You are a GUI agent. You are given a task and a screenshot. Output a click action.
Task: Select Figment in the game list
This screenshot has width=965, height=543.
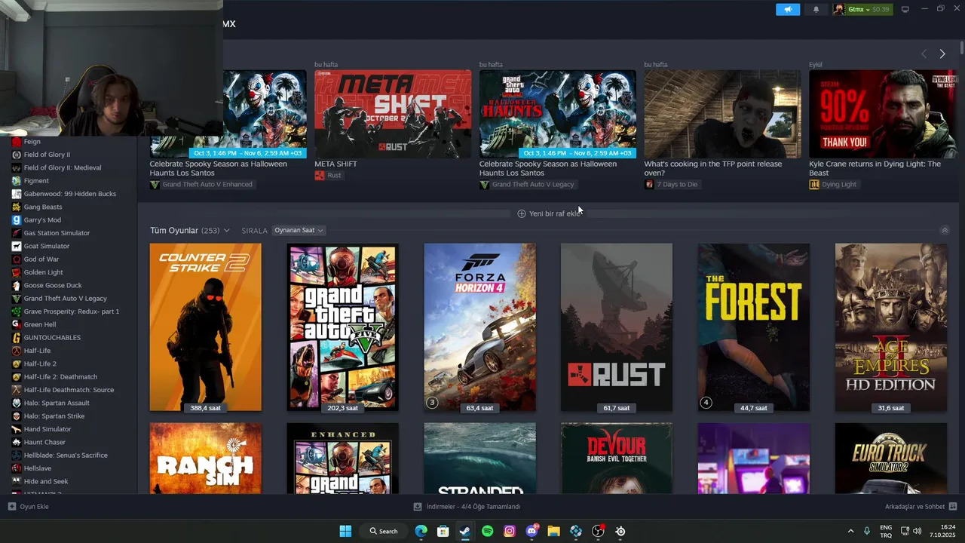pos(36,181)
